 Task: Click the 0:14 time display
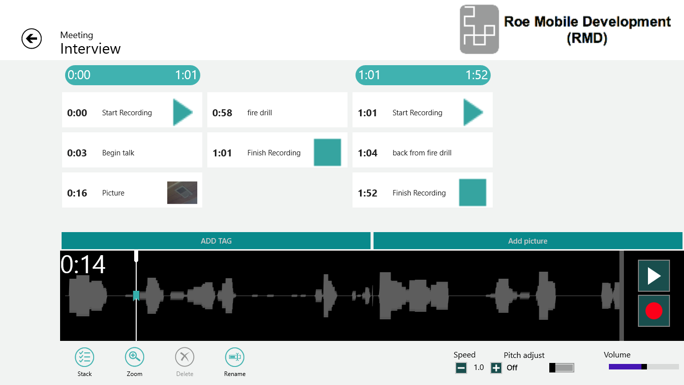pos(83,264)
